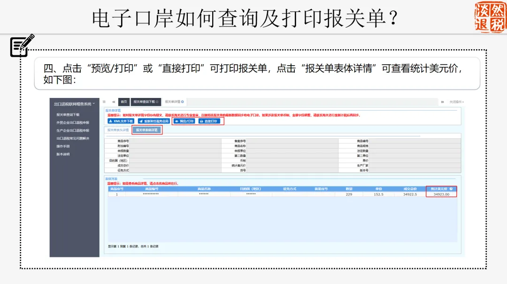Select table row with 商品序号 1
This screenshot has width=507, height=284.
[282, 194]
